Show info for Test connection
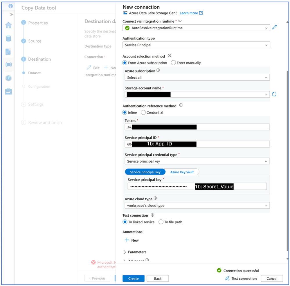The height and width of the screenshot is (286, 290). pos(152,215)
